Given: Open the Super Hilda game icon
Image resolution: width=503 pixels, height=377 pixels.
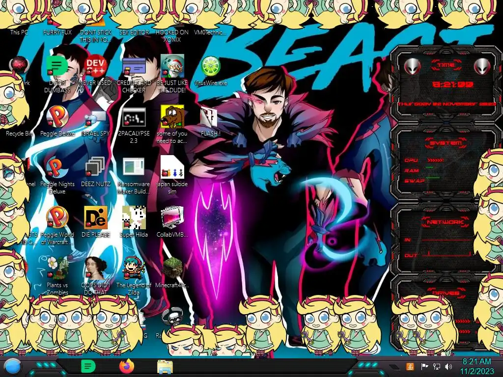Looking at the screenshot, I should (134, 217).
